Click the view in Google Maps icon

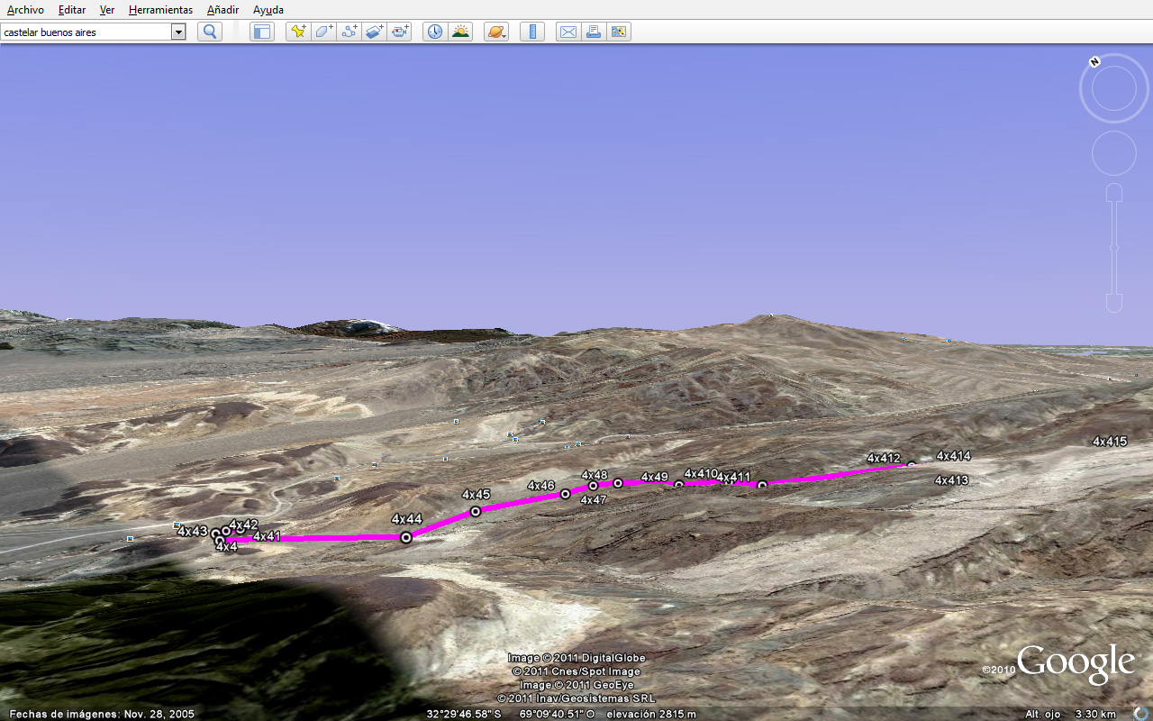(618, 32)
